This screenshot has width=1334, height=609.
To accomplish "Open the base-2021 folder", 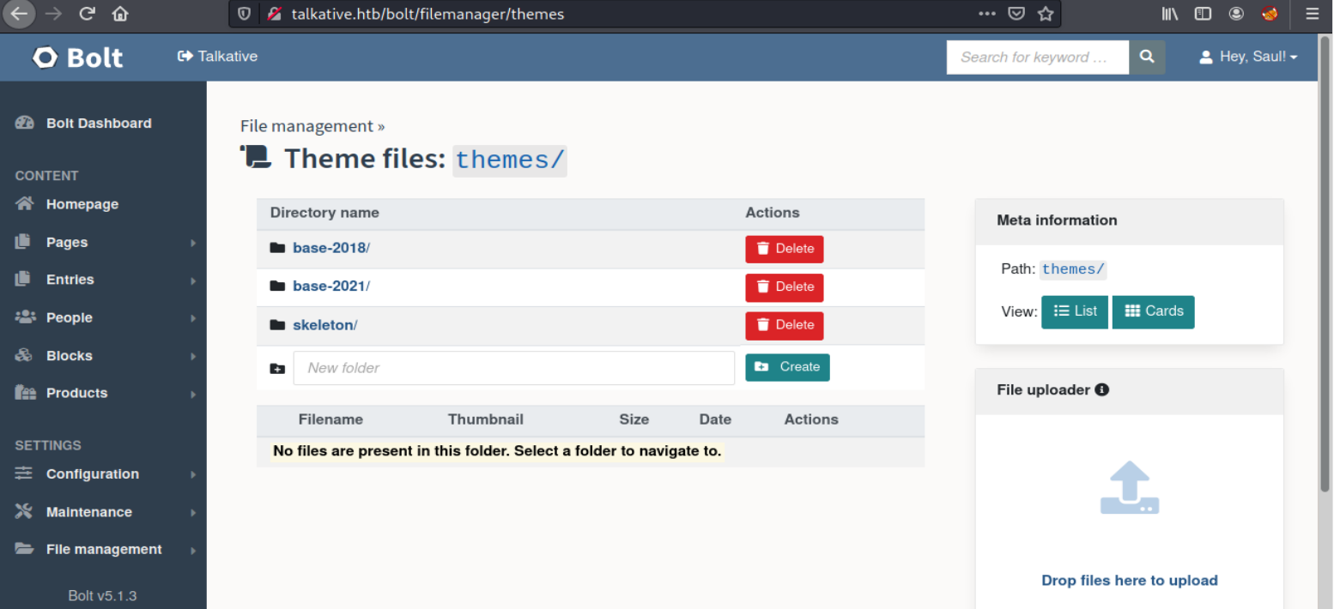I will click(330, 286).
